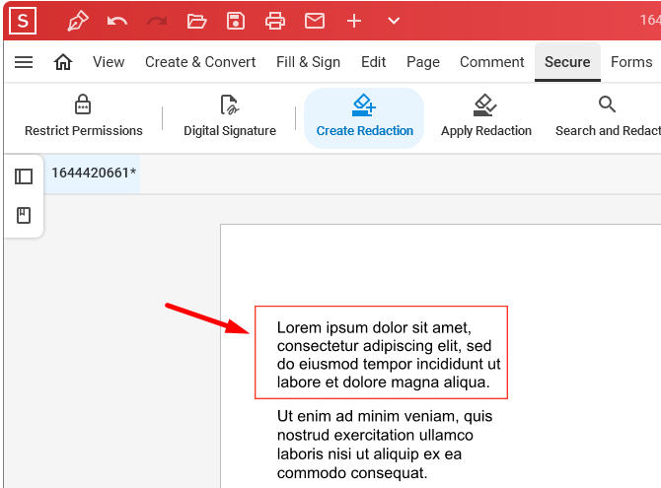Select the 1644420661* document tab
The height and width of the screenshot is (488, 661).
tap(94, 174)
